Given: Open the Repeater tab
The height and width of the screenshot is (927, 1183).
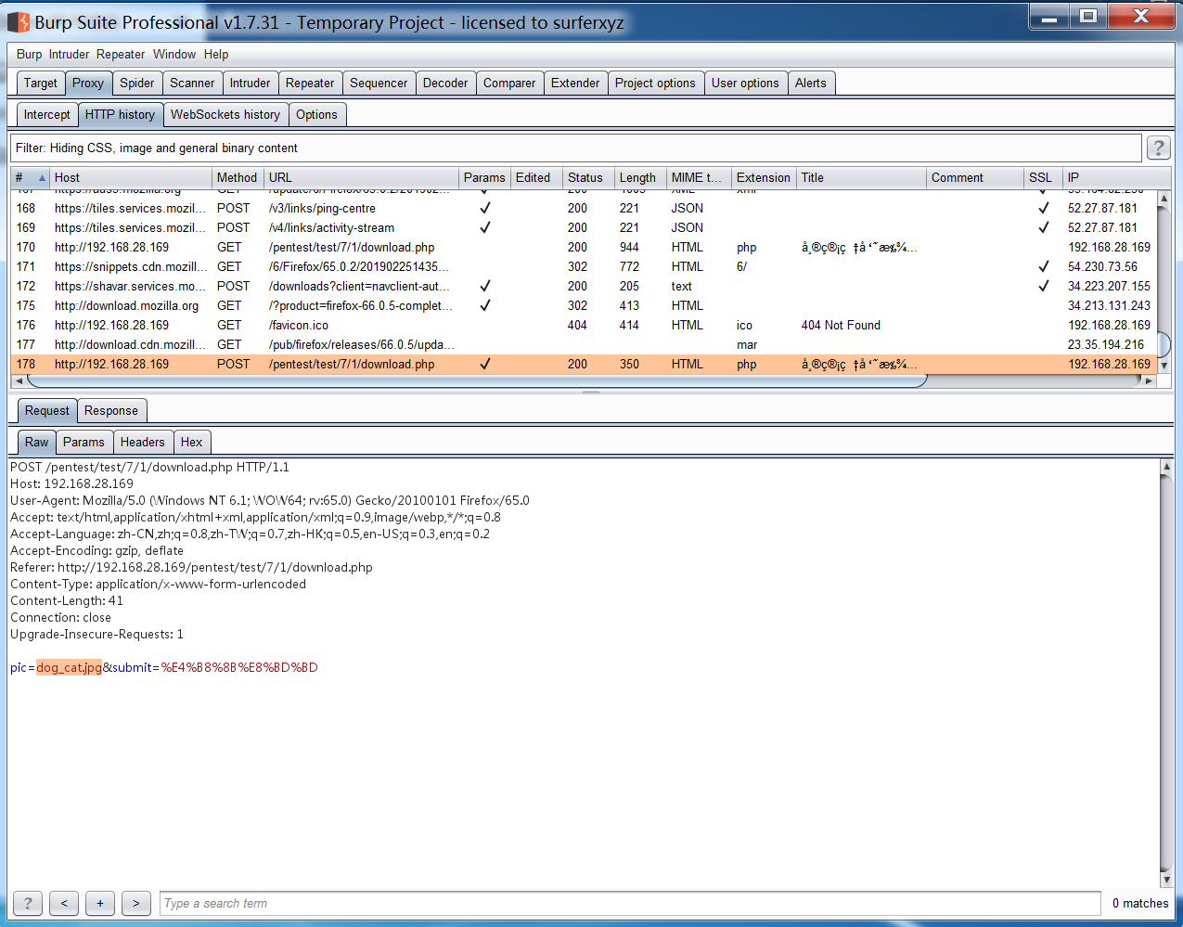Looking at the screenshot, I should click(310, 83).
